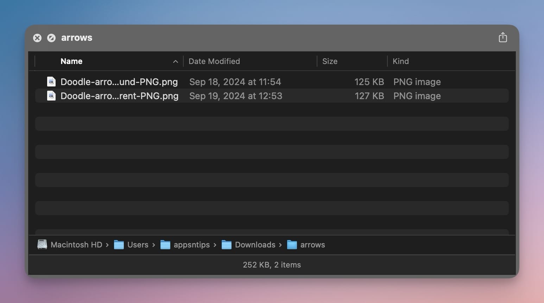Click the Macintosh HD disk icon in path bar
Image resolution: width=544 pixels, height=303 pixels.
42,244
